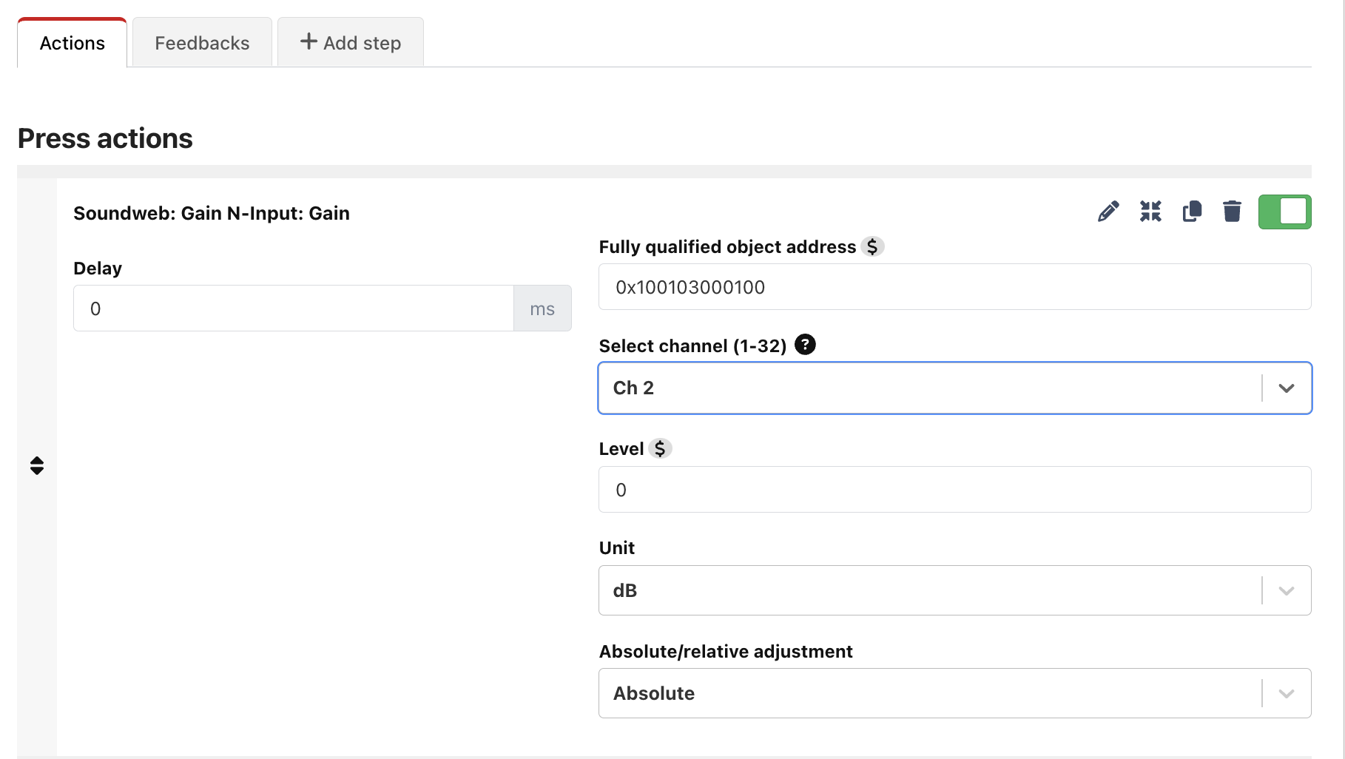Viewport: 1345px width, 759px height.
Task: Grab the action reorder handle
Action: (x=37, y=465)
